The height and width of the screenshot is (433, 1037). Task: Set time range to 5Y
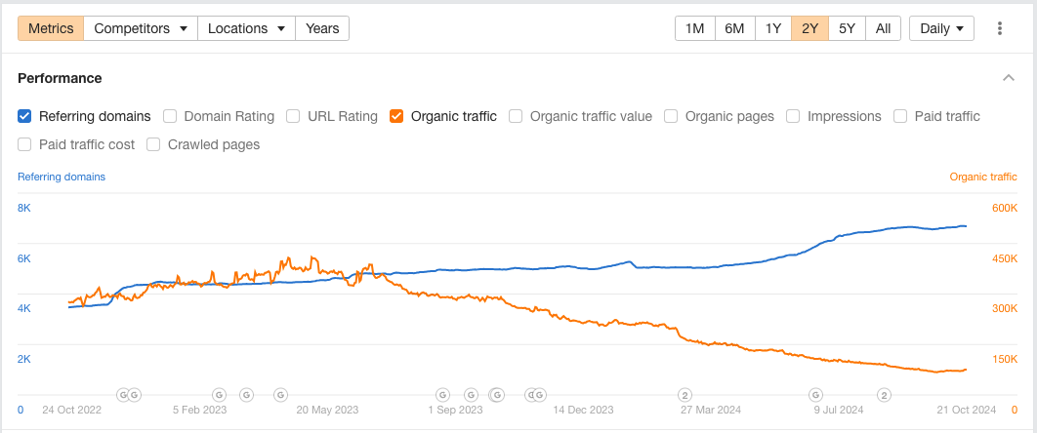point(847,28)
